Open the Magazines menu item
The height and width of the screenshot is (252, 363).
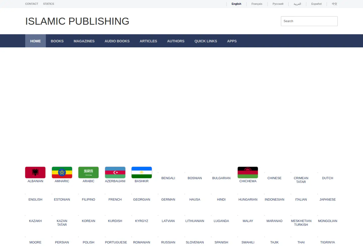pyautogui.click(x=84, y=41)
